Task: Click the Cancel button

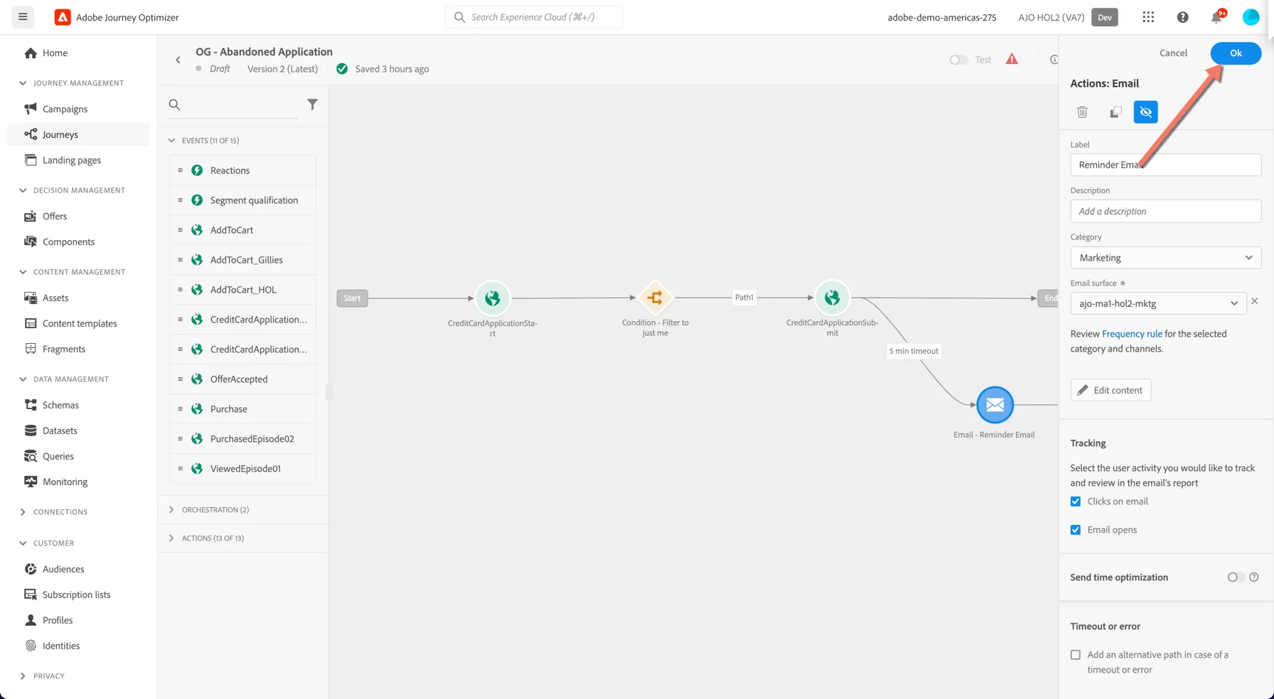Action: tap(1173, 53)
